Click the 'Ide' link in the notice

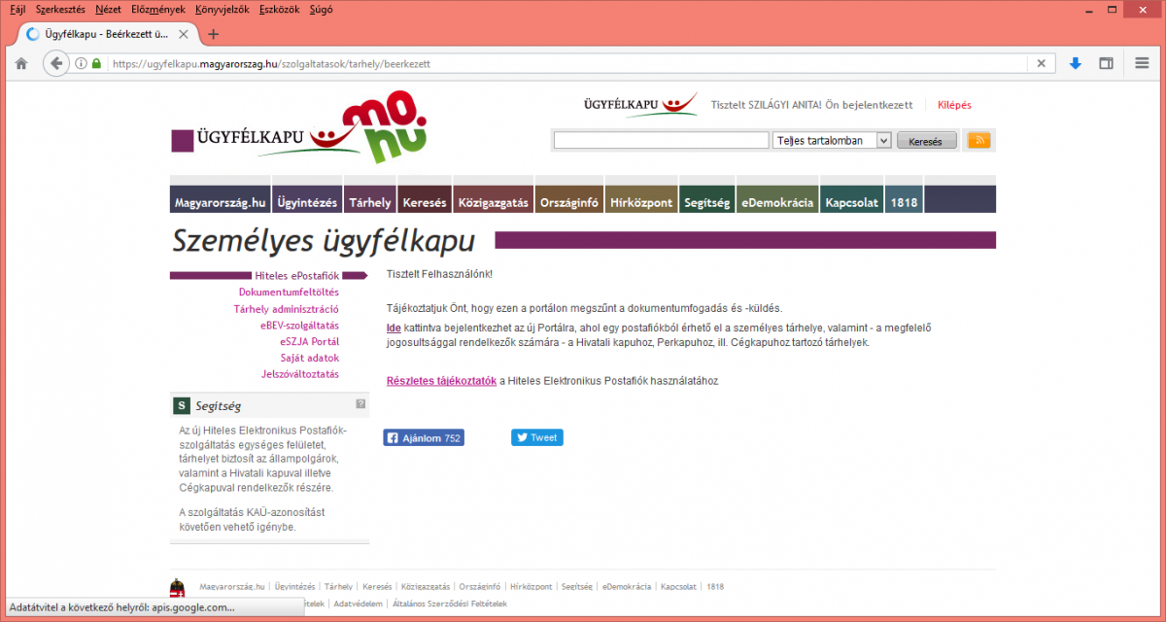[394, 328]
